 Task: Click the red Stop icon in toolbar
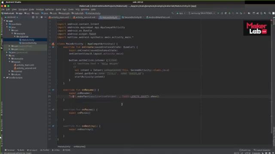[244, 13]
